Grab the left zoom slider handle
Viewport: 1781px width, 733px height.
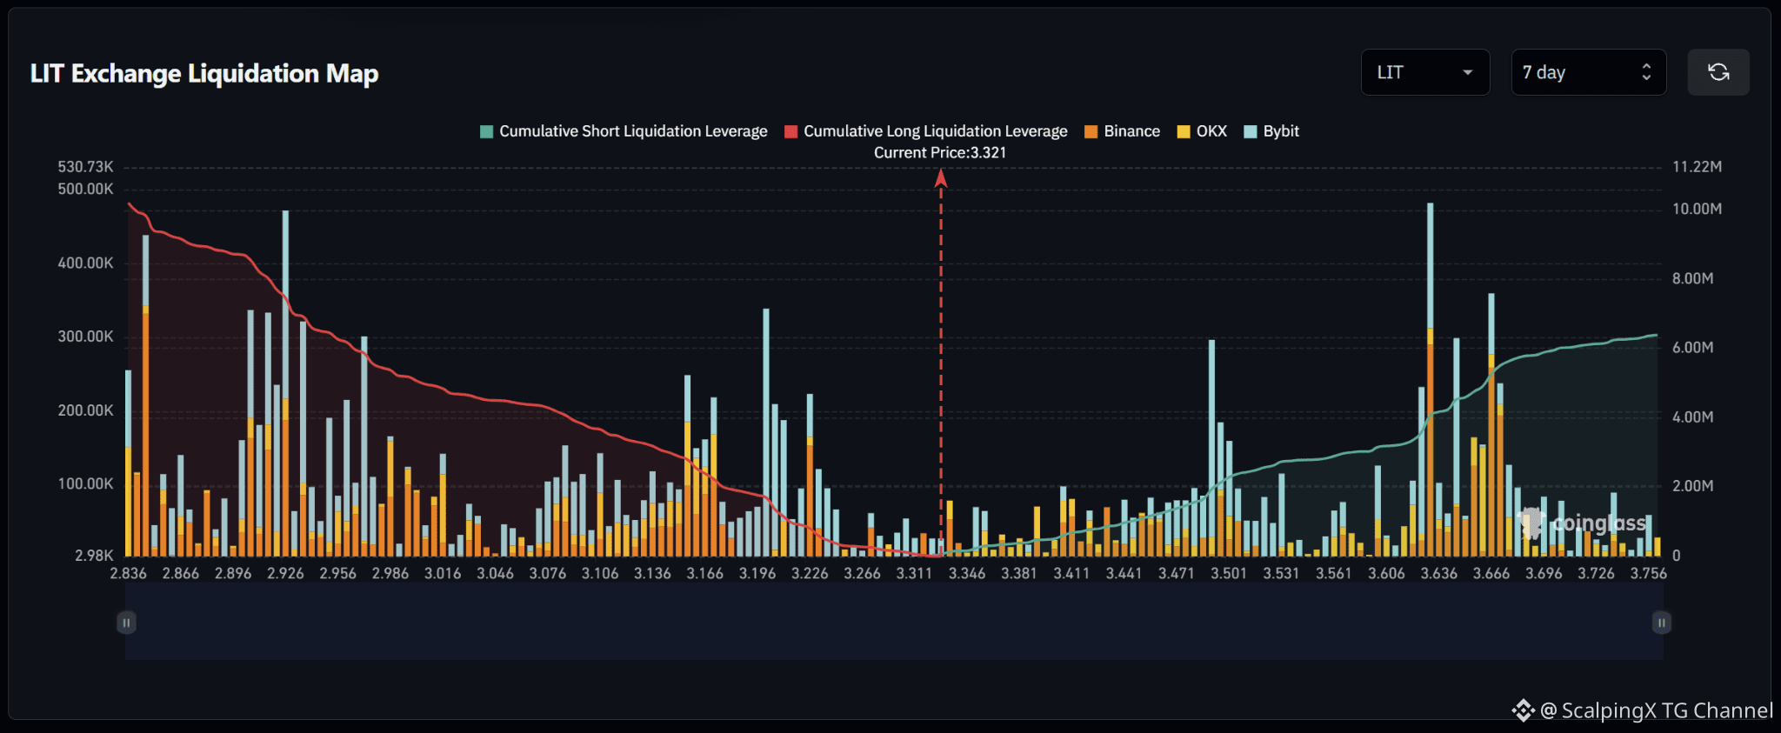pos(126,623)
